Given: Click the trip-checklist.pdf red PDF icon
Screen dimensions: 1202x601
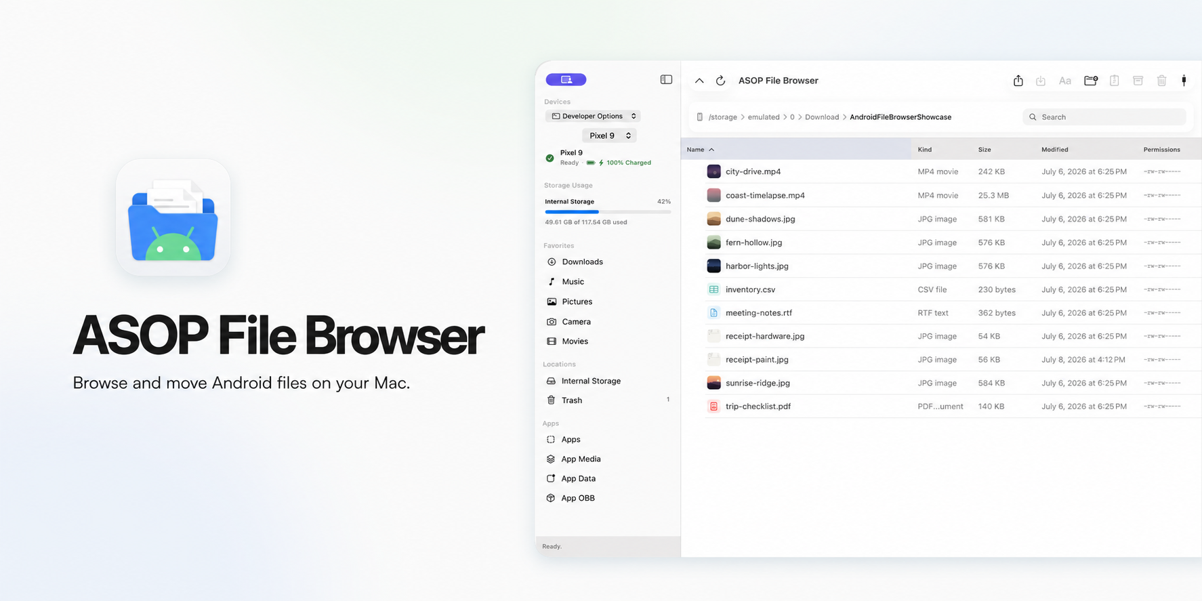Looking at the screenshot, I should [713, 407].
